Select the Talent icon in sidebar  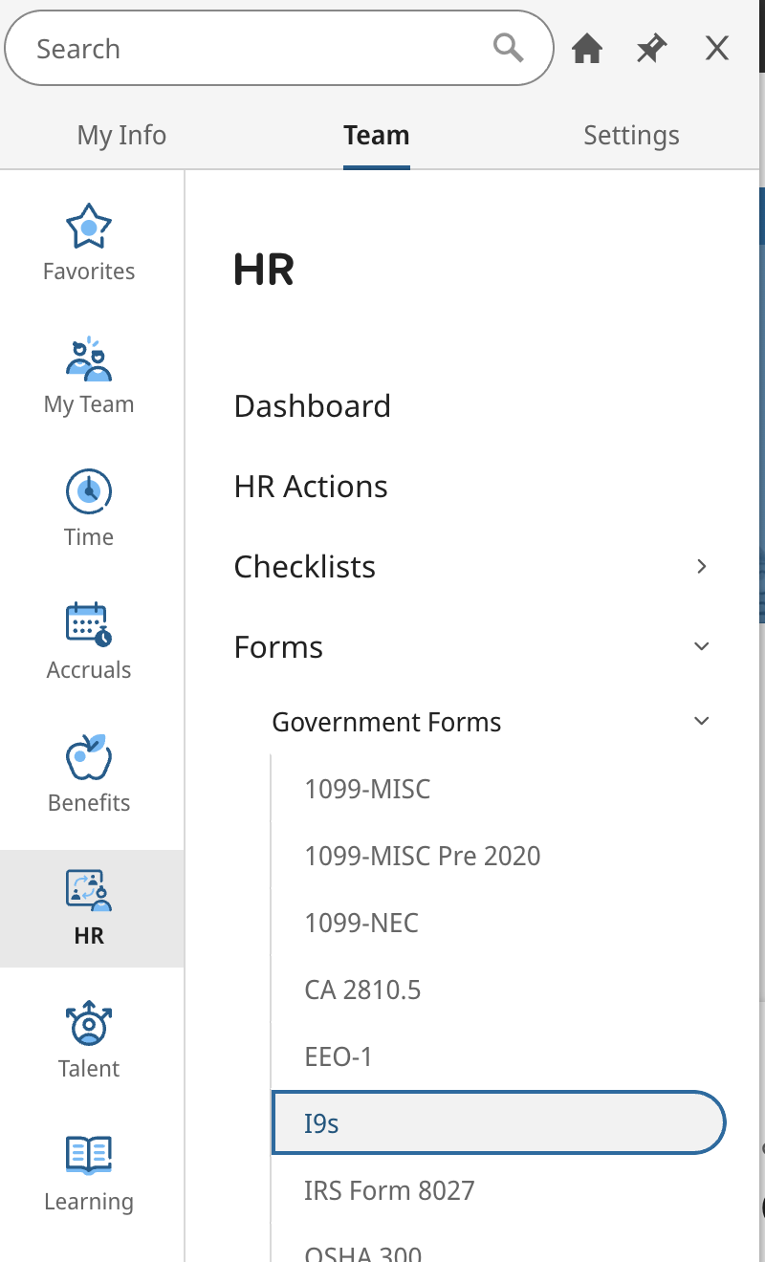(89, 1023)
